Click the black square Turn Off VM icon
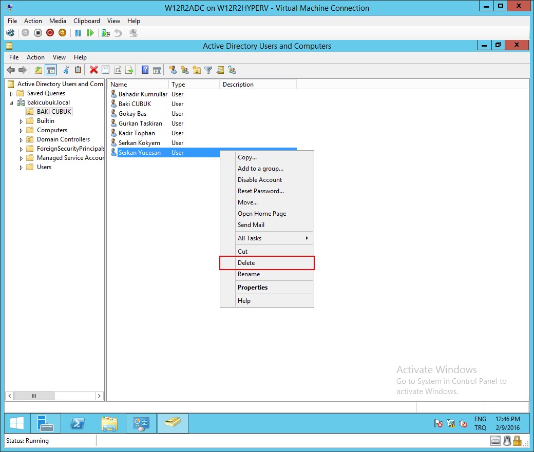Image resolution: width=534 pixels, height=452 pixels. pyautogui.click(x=38, y=33)
